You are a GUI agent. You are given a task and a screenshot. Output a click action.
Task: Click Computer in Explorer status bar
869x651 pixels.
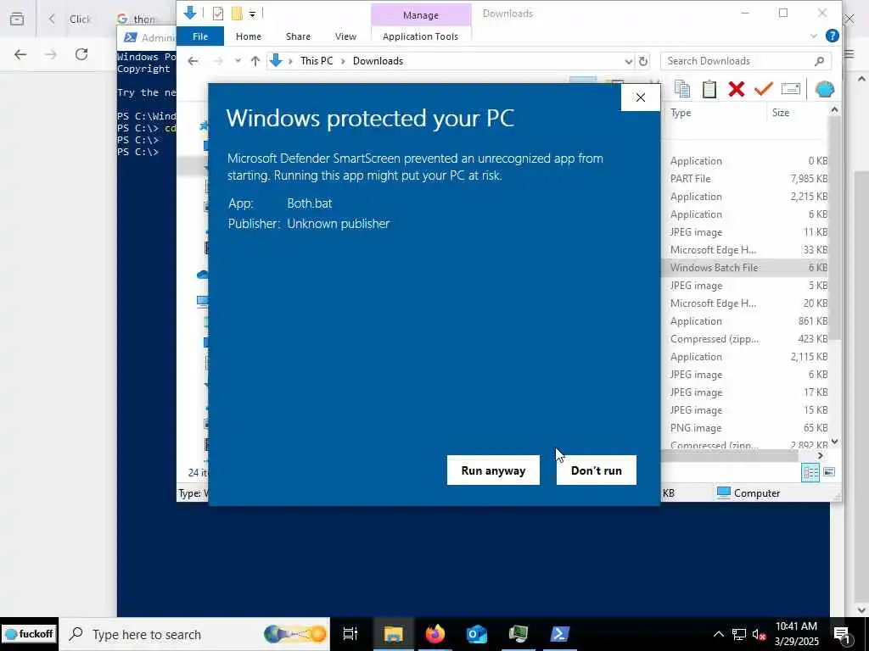click(x=748, y=492)
